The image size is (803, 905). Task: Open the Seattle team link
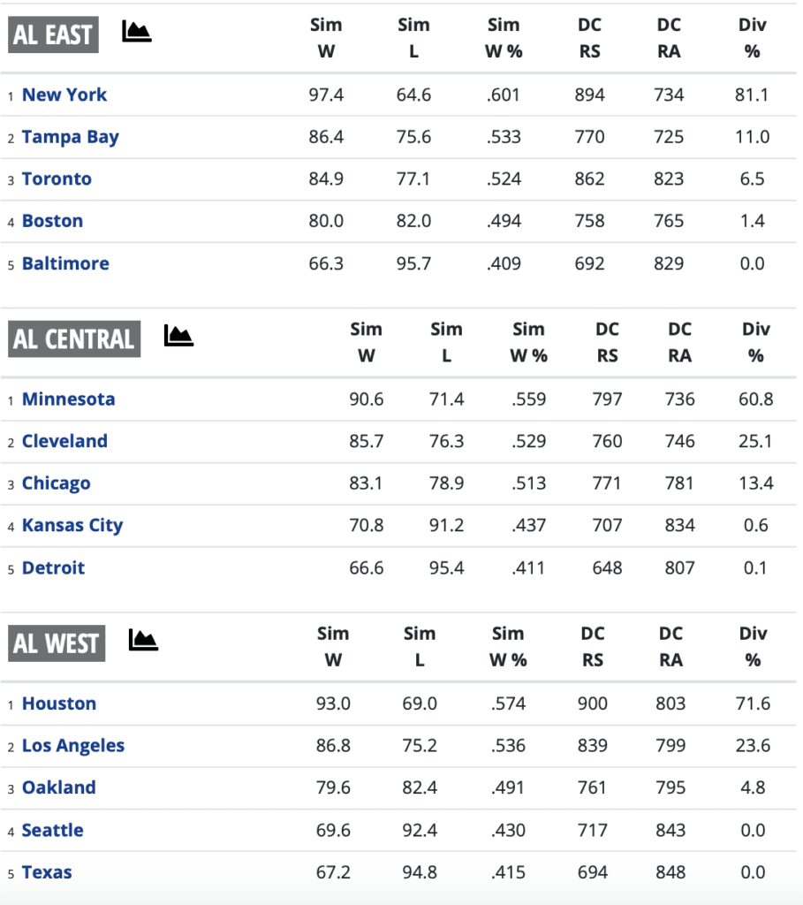coord(53,830)
